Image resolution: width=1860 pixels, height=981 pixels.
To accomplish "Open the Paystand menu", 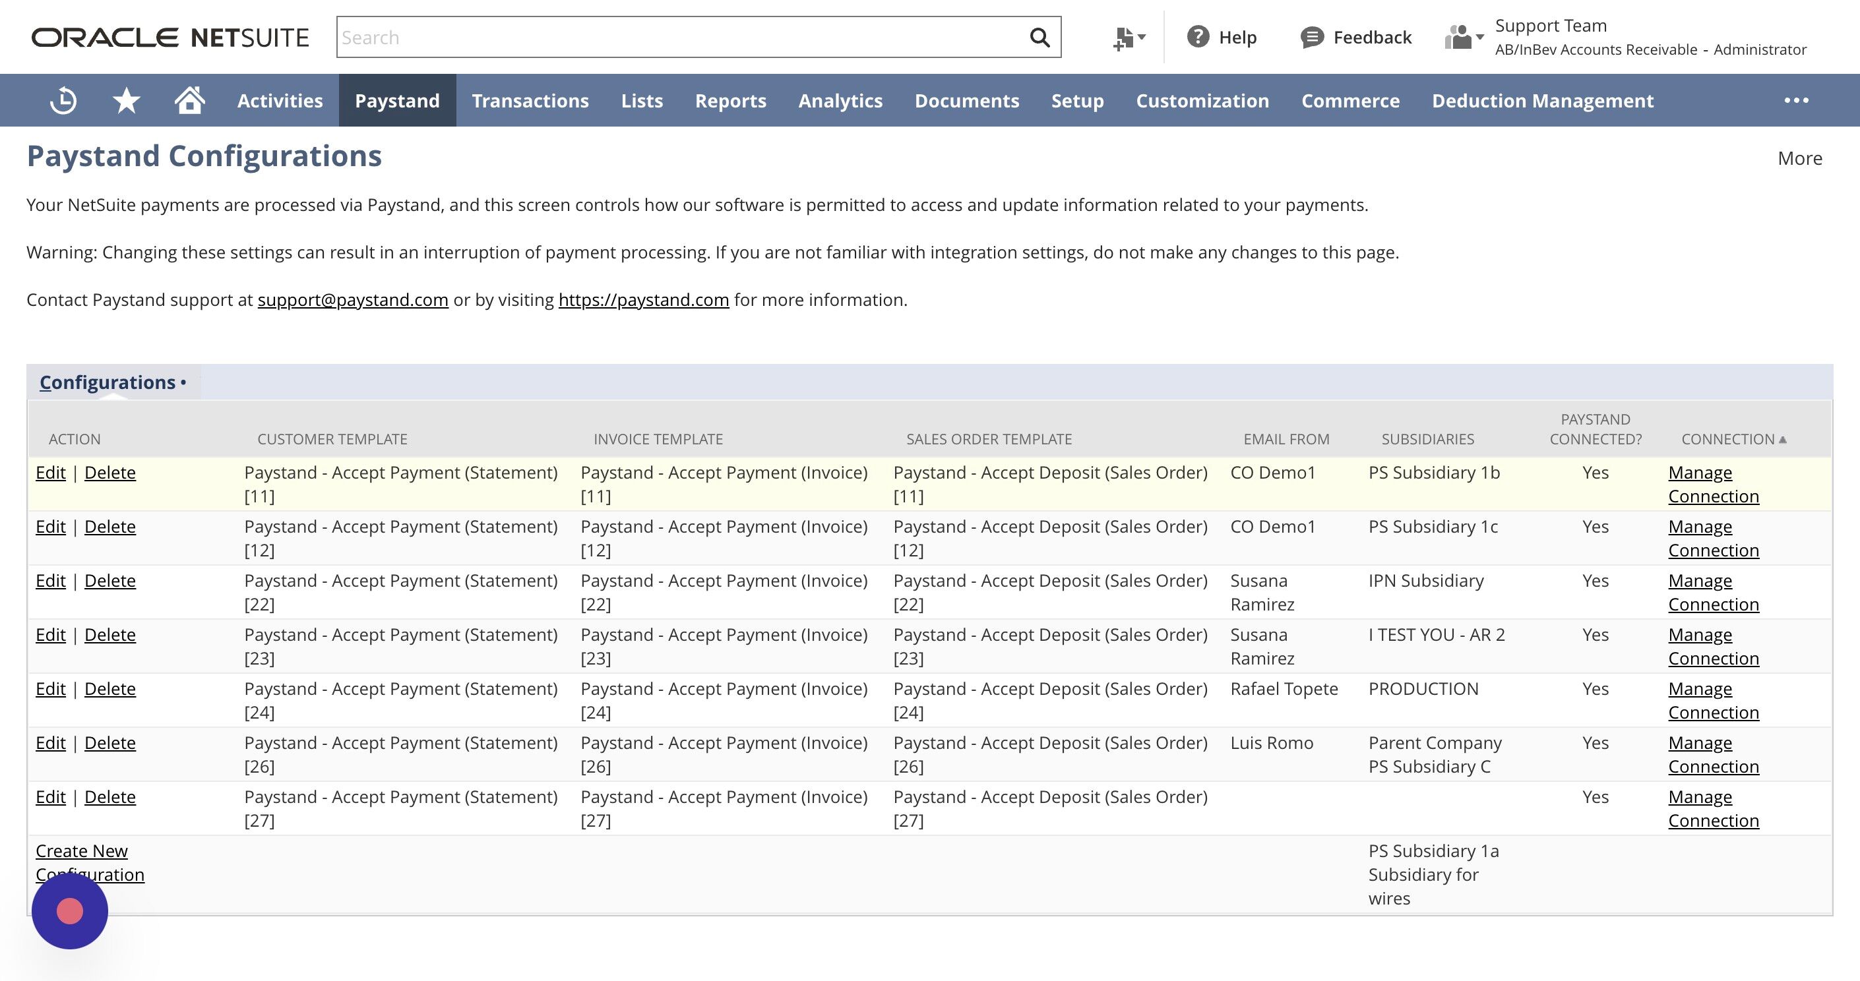I will pyautogui.click(x=397, y=100).
